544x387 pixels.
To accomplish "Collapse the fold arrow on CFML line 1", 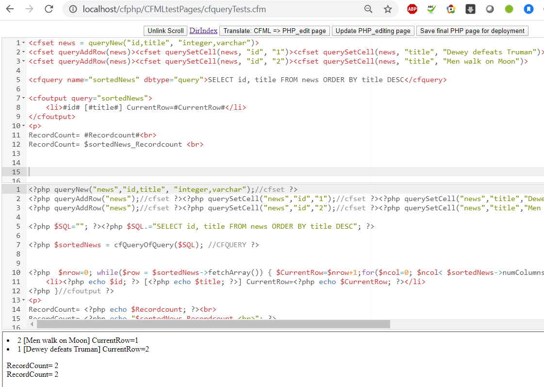I will (x=24, y=43).
